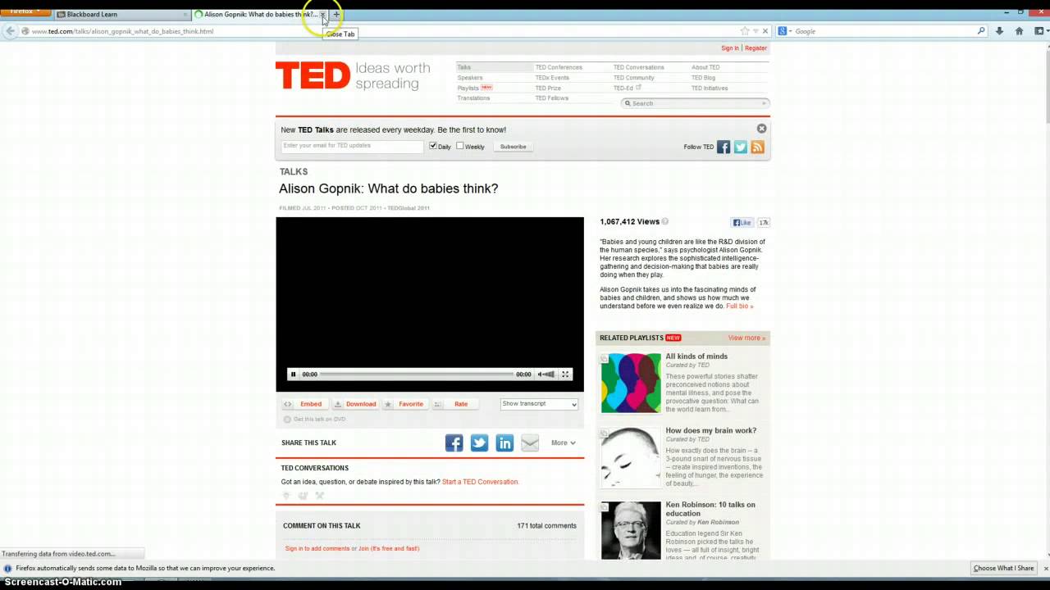Select the Alison Gopnik talk tab
This screenshot has width=1050, height=590.
coord(260,14)
